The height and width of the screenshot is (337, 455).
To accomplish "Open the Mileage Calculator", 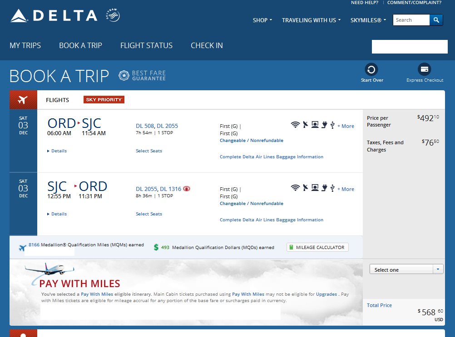I will click(x=318, y=247).
